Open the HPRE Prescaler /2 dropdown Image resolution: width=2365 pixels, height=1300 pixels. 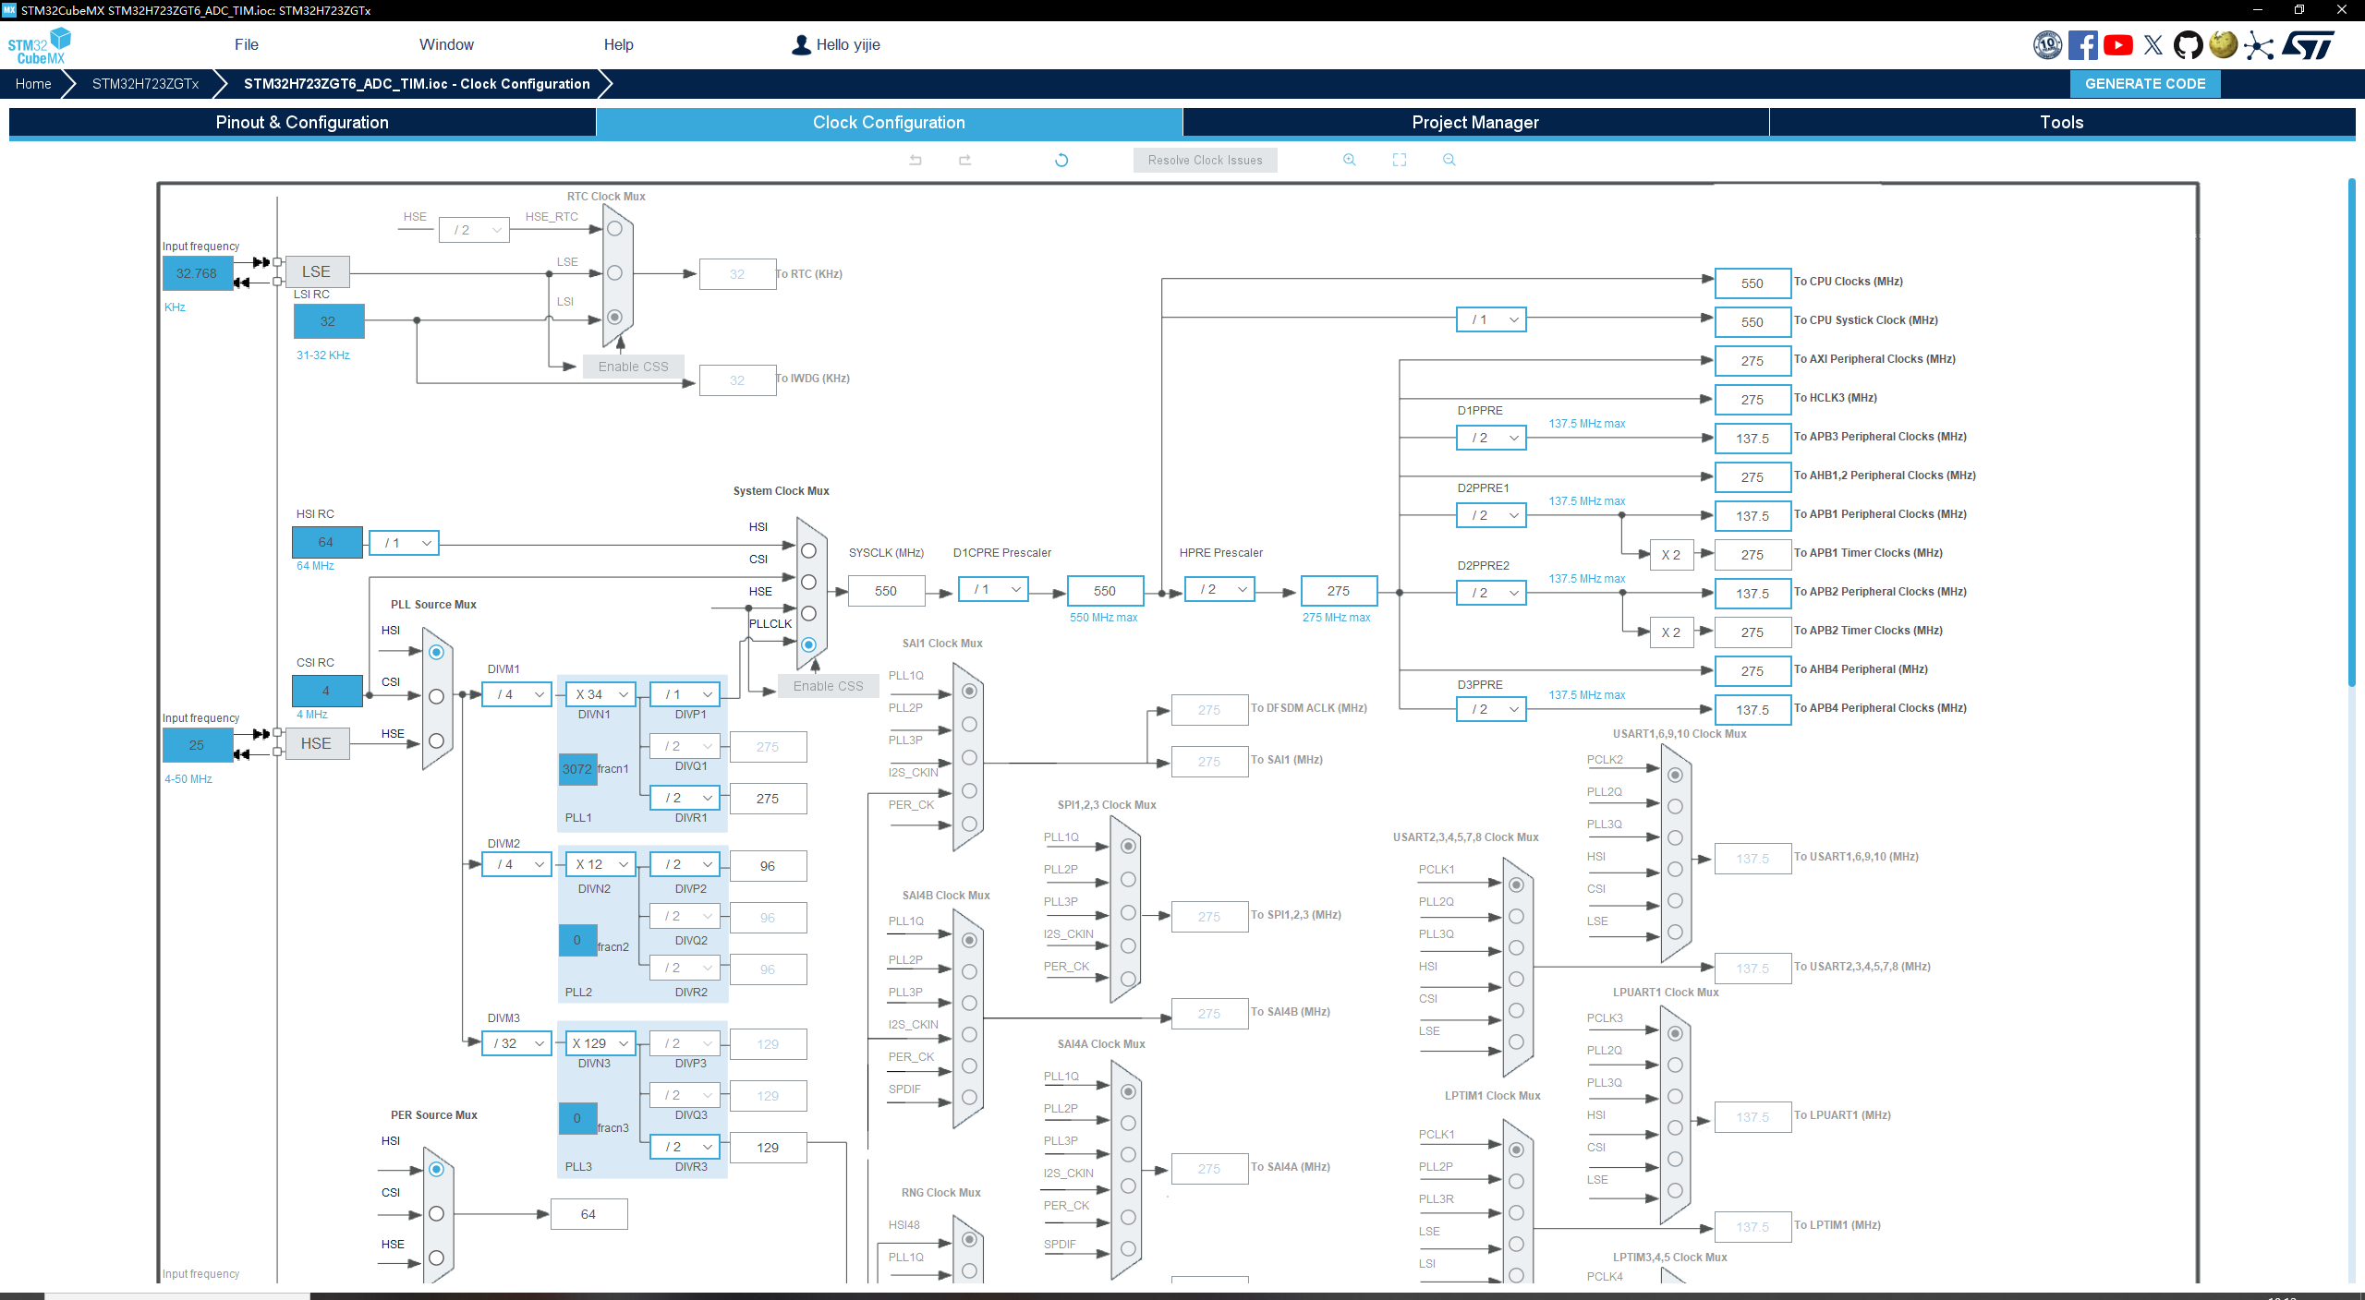(x=1219, y=589)
